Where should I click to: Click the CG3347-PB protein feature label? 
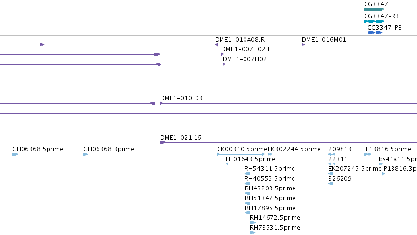tap(385, 27)
